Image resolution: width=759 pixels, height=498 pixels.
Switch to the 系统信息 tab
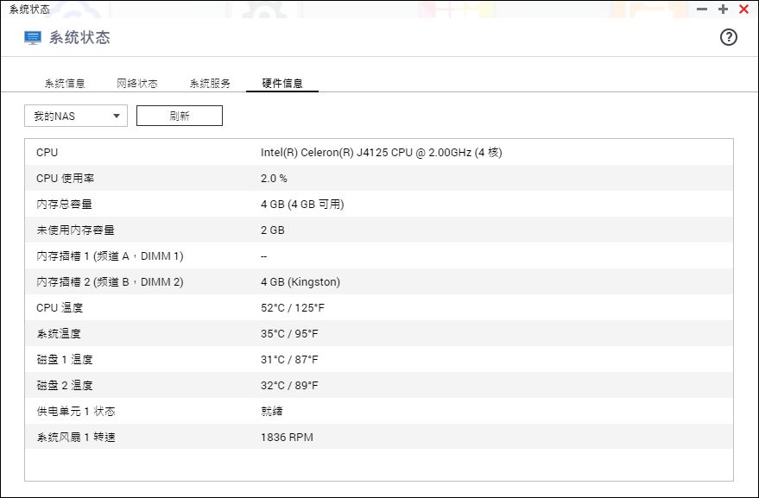(65, 83)
